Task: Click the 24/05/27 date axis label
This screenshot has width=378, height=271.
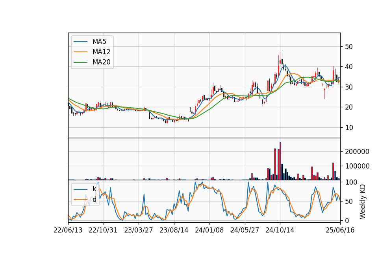Action: tap(245, 230)
